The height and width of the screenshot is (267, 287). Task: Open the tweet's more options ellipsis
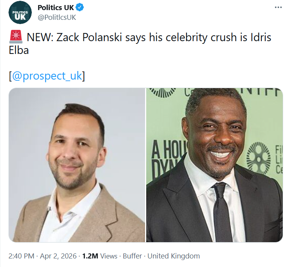coord(278,7)
